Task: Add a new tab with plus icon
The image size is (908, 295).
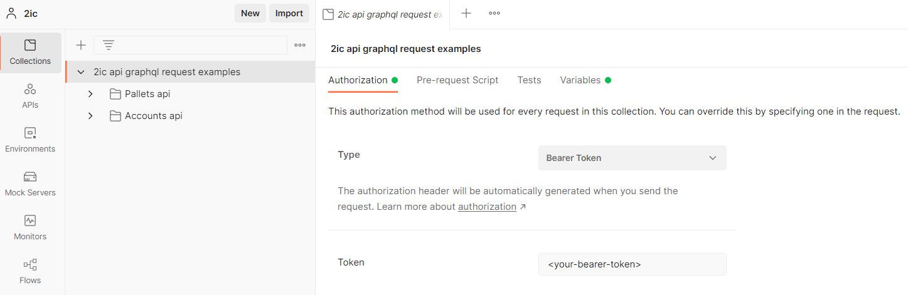Action: (466, 13)
